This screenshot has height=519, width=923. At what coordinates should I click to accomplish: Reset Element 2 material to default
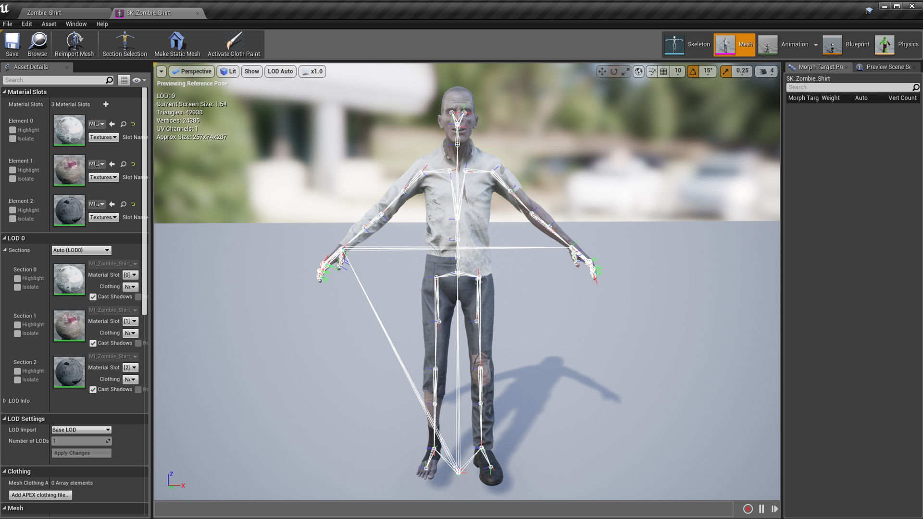(133, 204)
